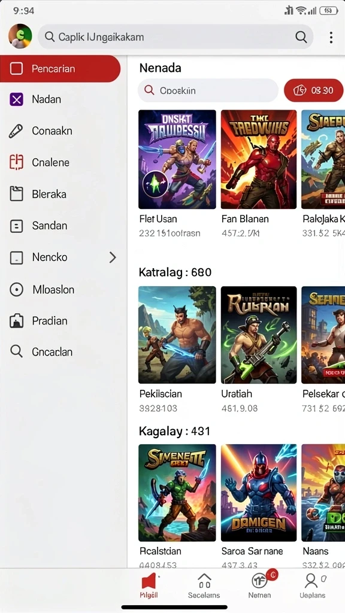
Task: Check the battery status bar icon
Action: point(329,11)
